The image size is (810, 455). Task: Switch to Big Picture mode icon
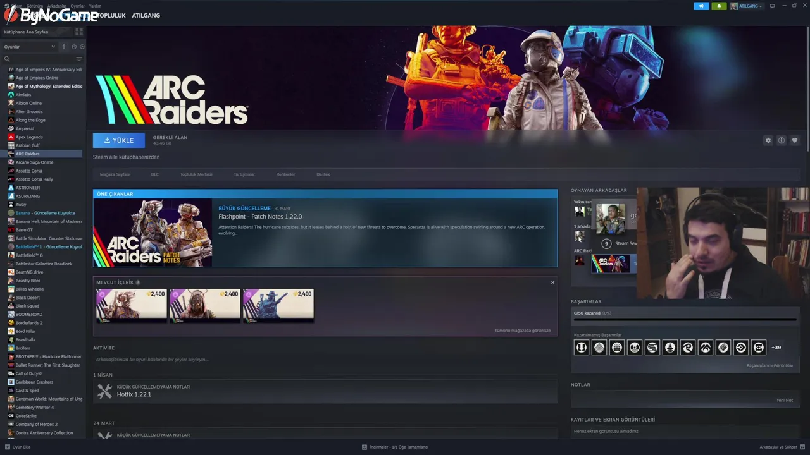click(x=772, y=6)
